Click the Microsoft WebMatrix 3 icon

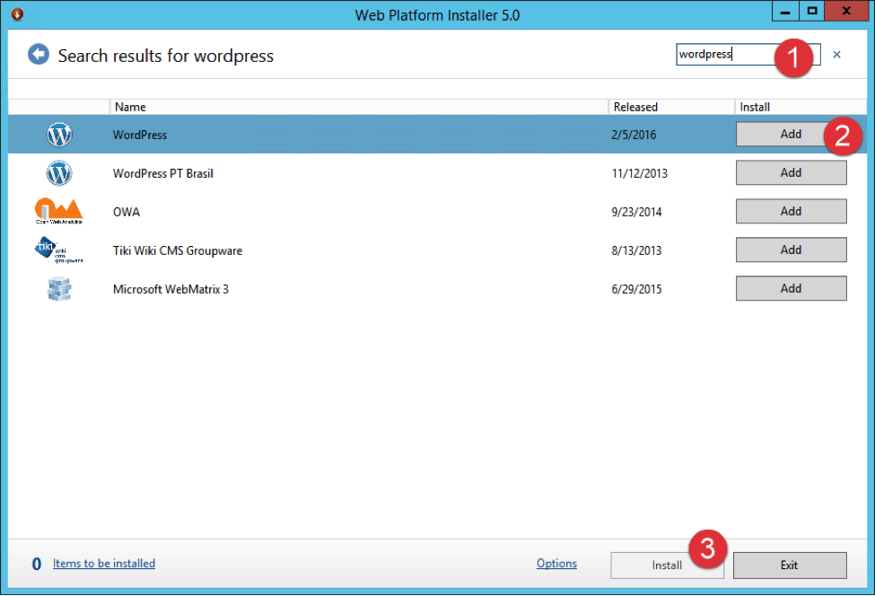(58, 288)
